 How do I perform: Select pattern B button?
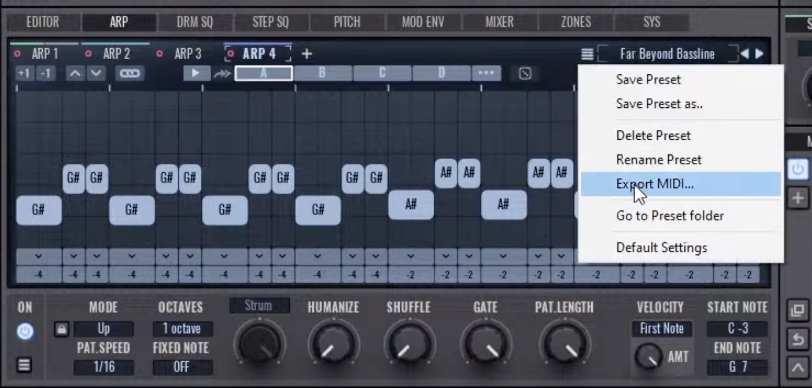[x=322, y=73]
